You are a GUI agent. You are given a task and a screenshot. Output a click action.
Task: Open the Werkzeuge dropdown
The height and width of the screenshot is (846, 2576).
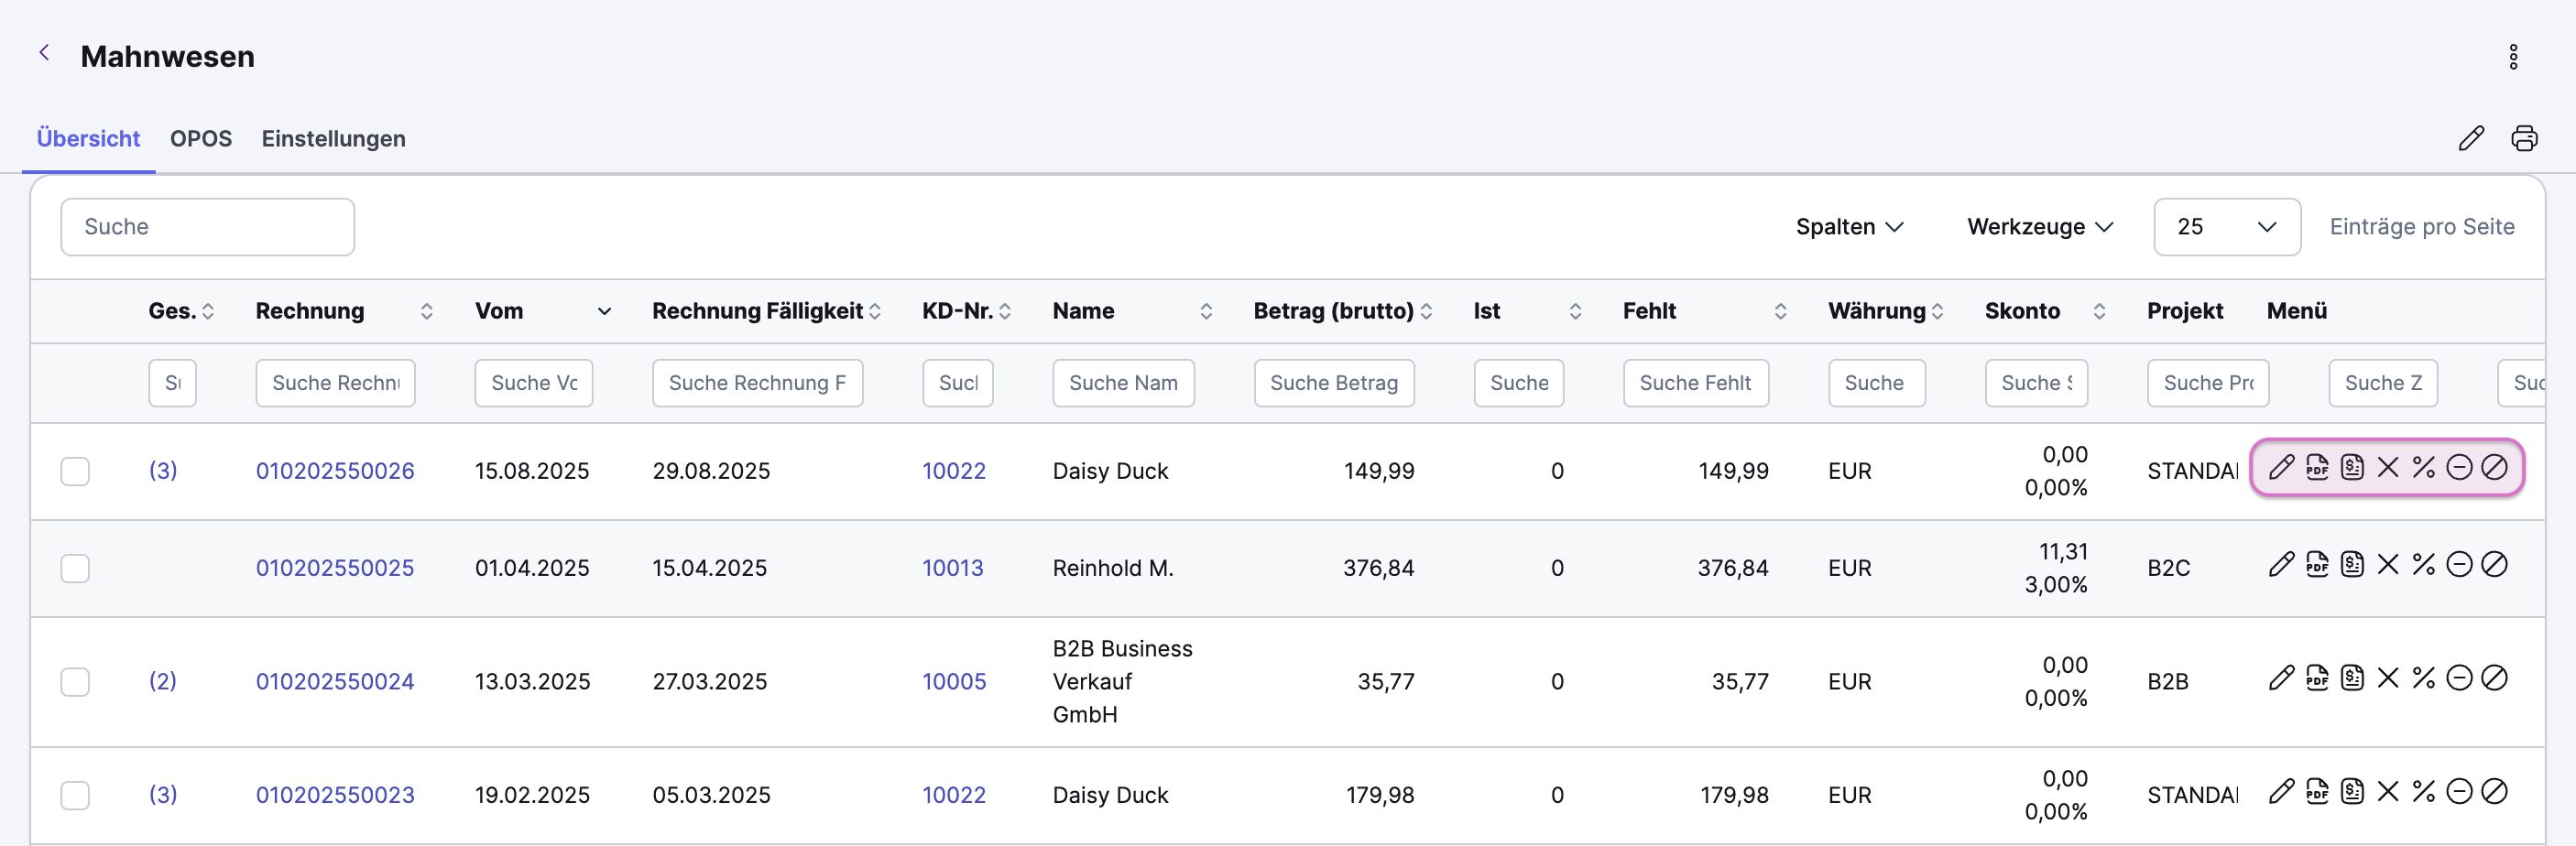click(x=2040, y=227)
